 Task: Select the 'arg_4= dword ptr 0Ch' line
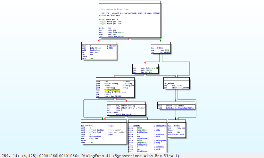110,22
